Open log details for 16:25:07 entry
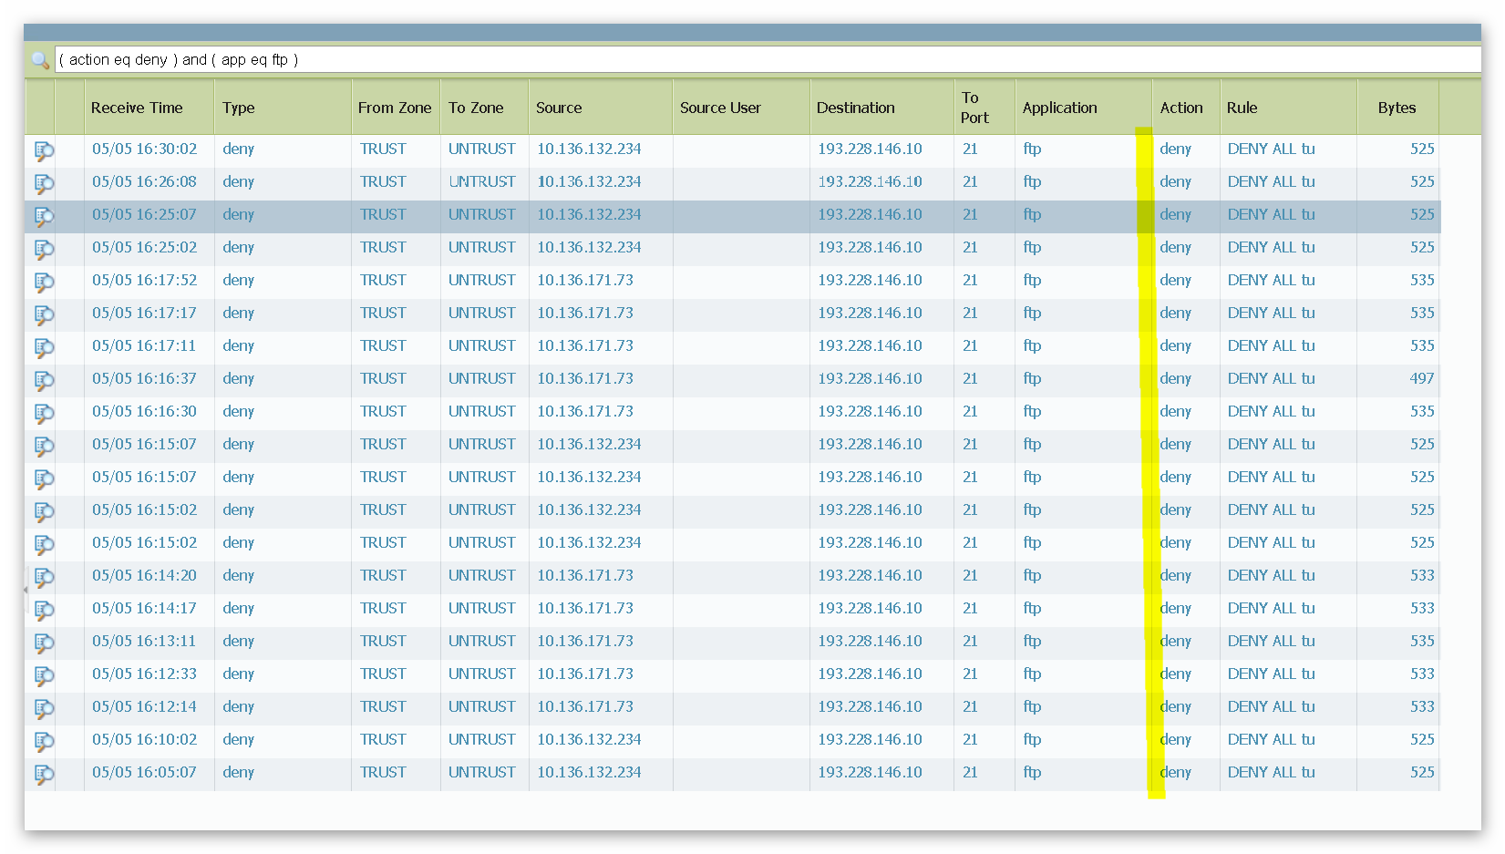Viewport: 1505px width, 854px height. [44, 216]
